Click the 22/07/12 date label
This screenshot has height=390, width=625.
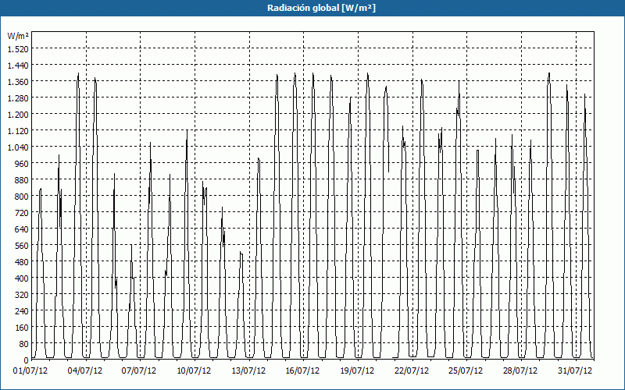[x=412, y=371]
